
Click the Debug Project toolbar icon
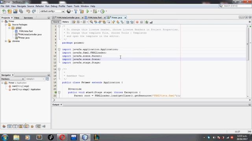click(95, 11)
